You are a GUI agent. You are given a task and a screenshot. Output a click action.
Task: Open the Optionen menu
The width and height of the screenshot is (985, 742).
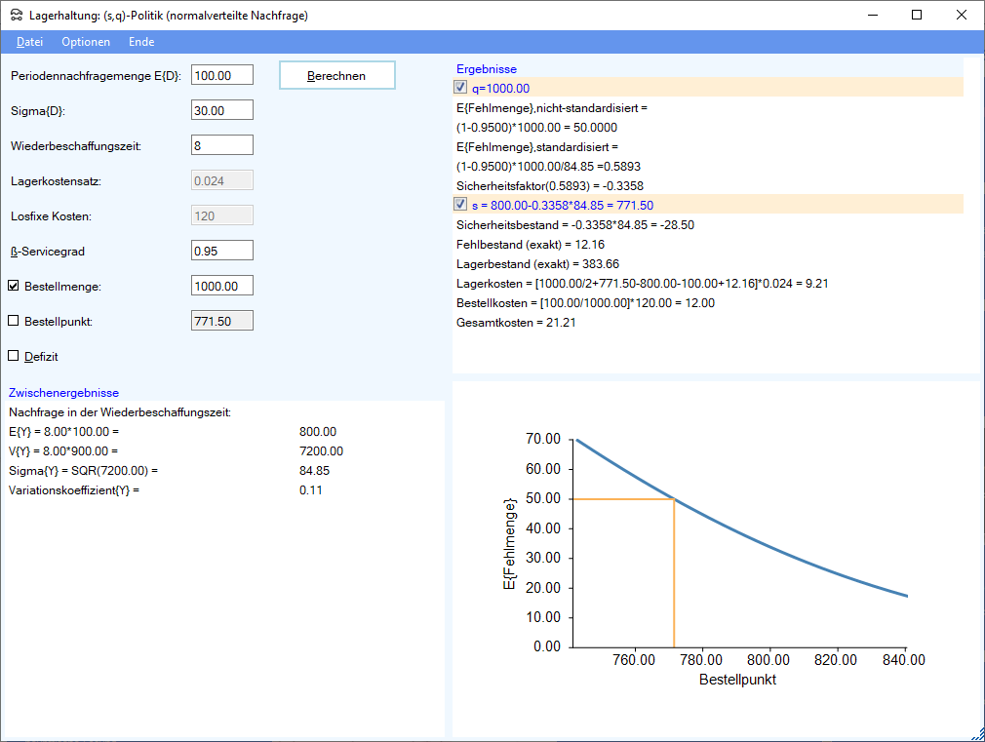86,42
